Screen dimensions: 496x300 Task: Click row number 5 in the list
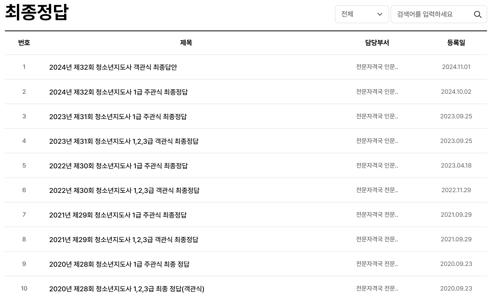coord(24,166)
